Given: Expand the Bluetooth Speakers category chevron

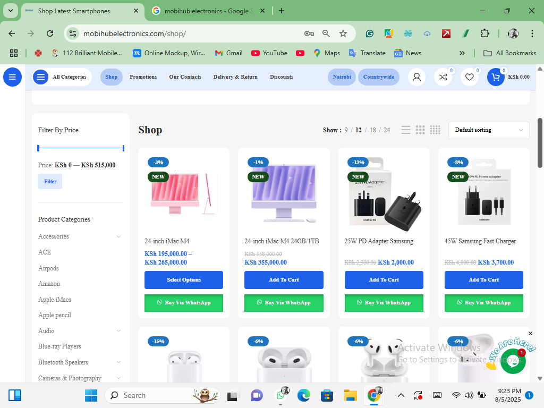Looking at the screenshot, I should coord(118,362).
